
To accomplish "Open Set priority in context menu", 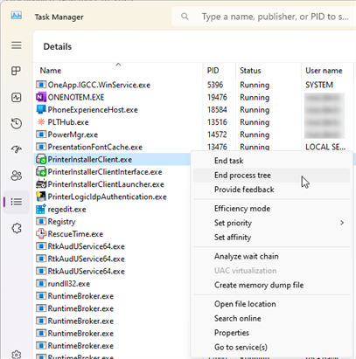I will tap(233, 223).
